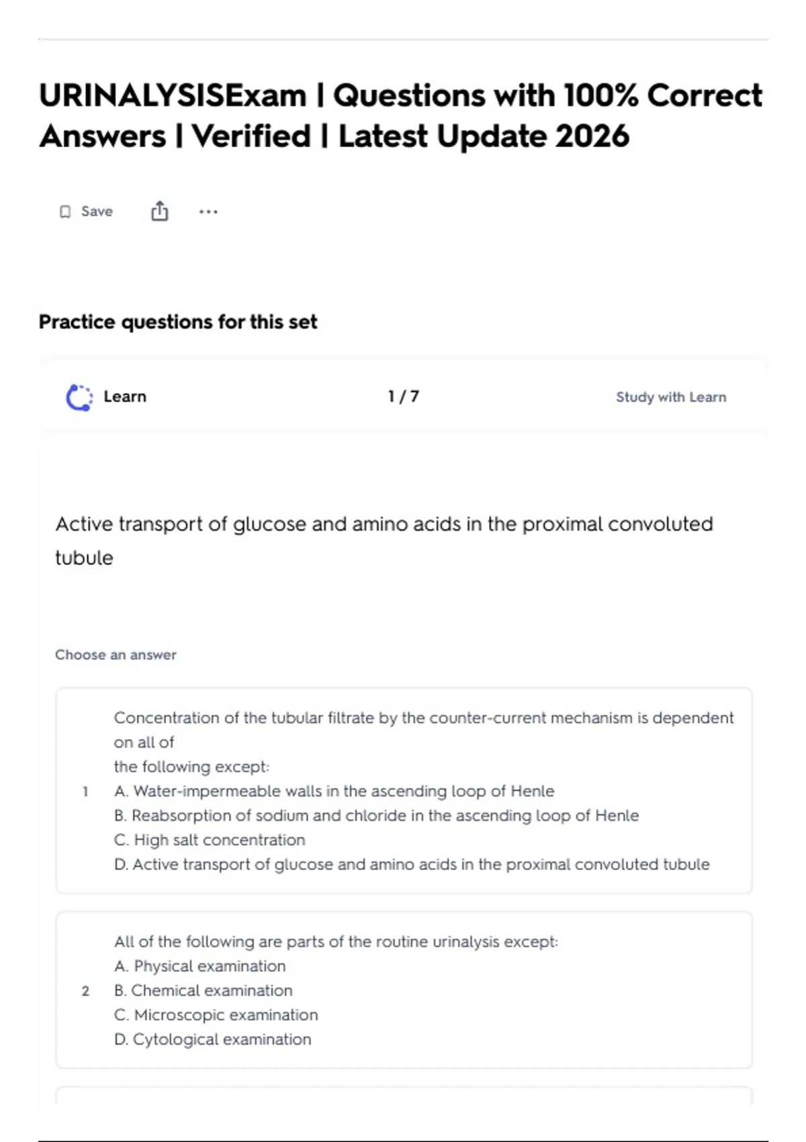Click the Choose an answer label
806x1142 pixels.
tap(116, 654)
